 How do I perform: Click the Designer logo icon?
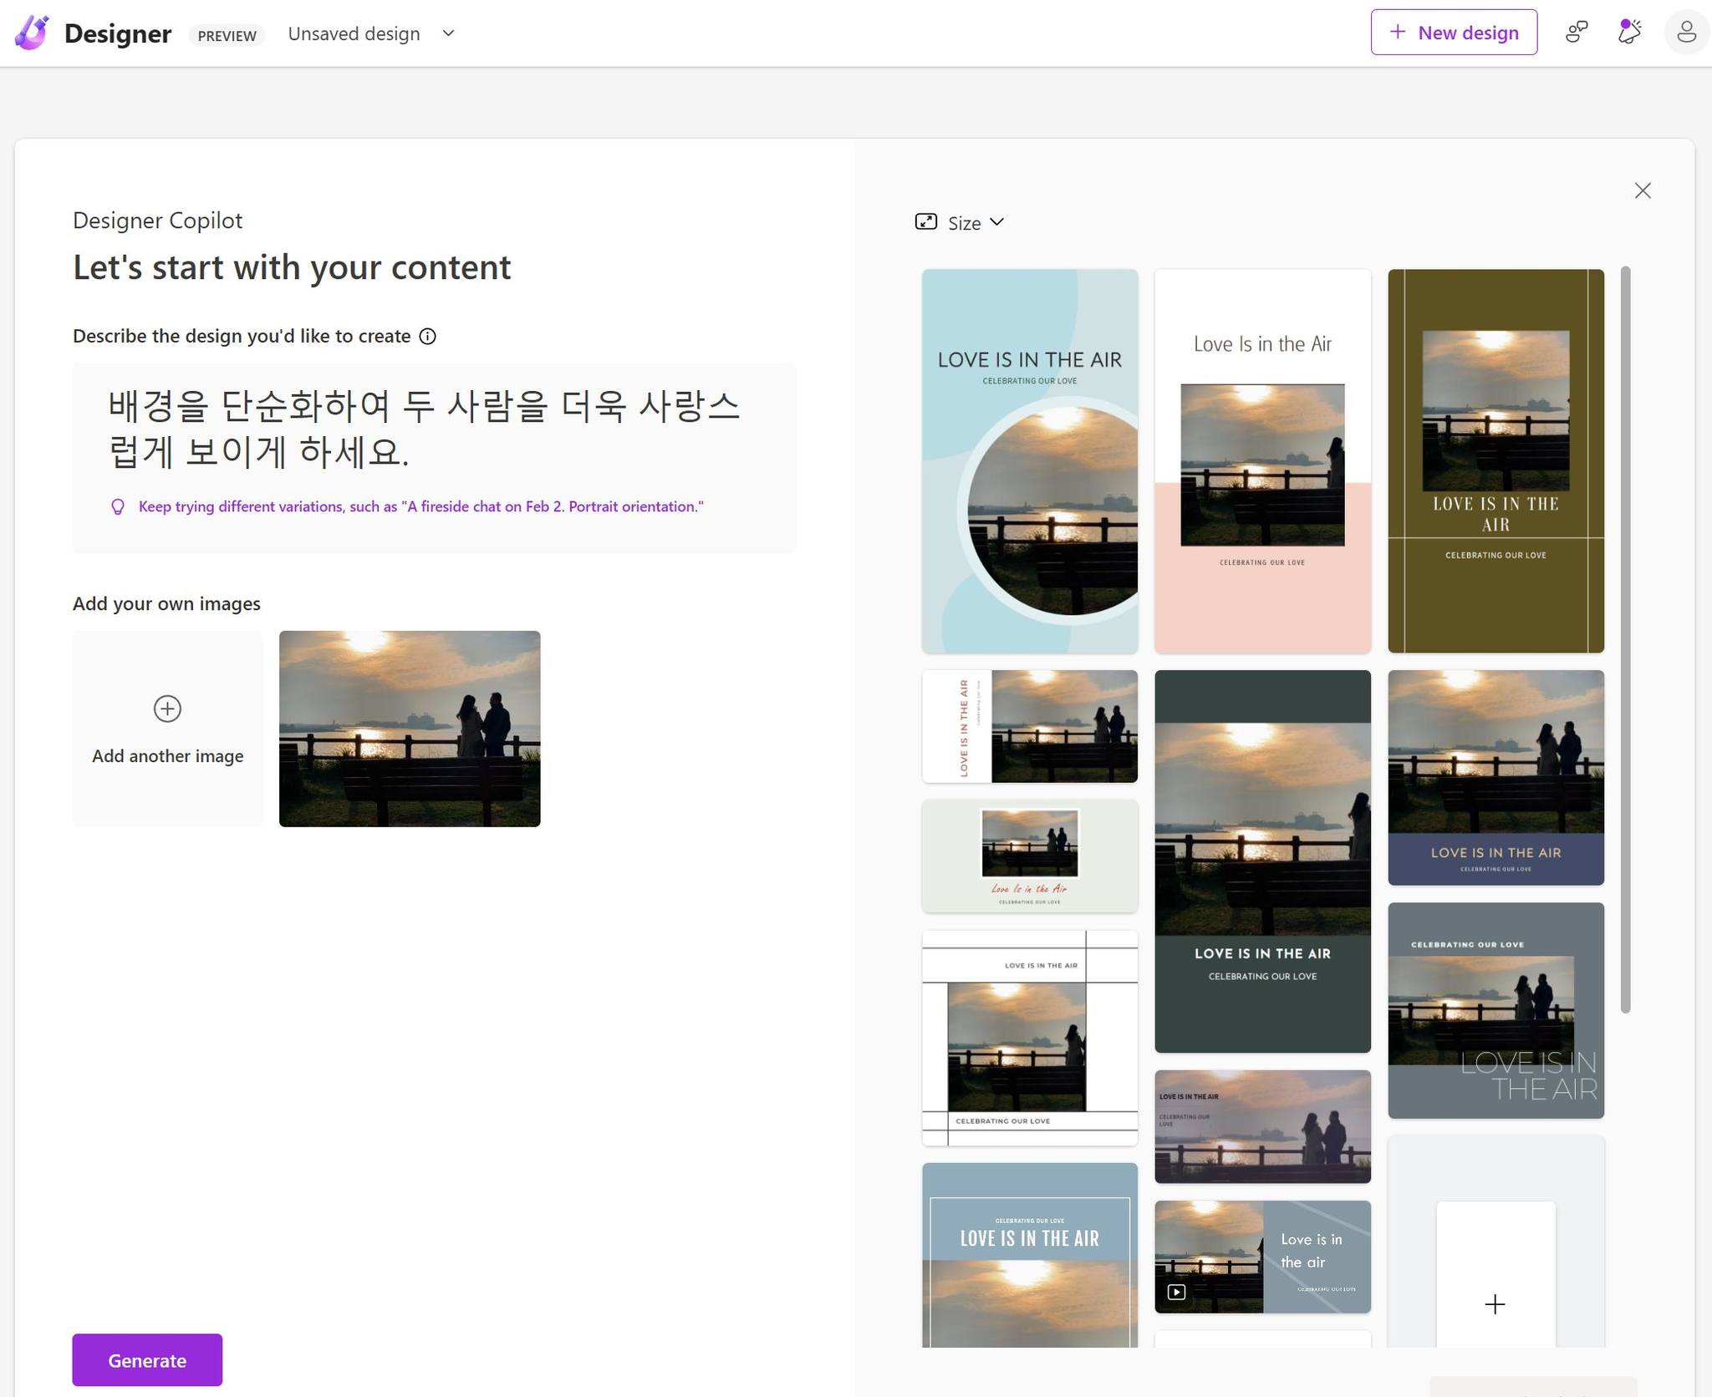pos(32,33)
